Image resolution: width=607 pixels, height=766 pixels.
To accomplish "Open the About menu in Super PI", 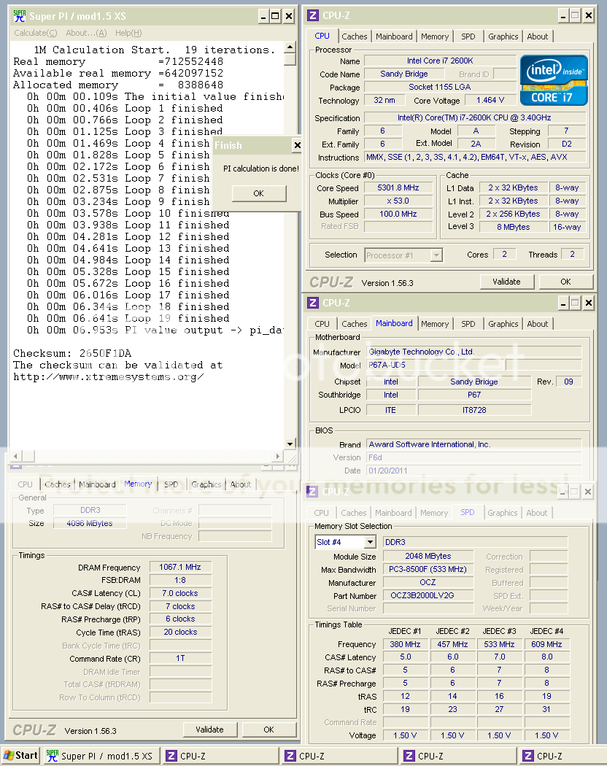I will (x=86, y=33).
